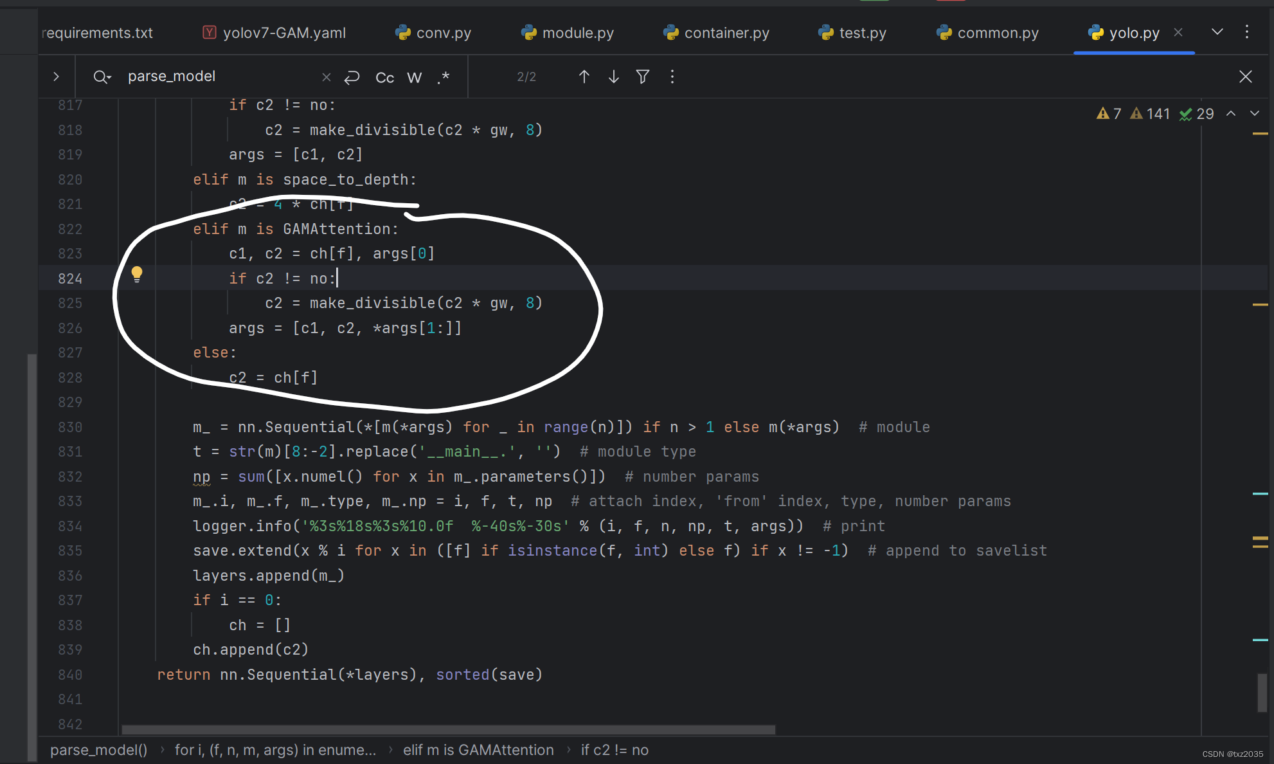The width and height of the screenshot is (1274, 764).
Task: Click the next occurrence down arrow
Action: coord(613,77)
